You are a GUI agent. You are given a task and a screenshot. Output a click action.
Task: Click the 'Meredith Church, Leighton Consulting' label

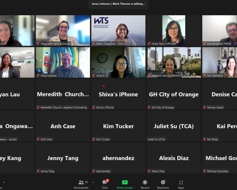coord(64,107)
